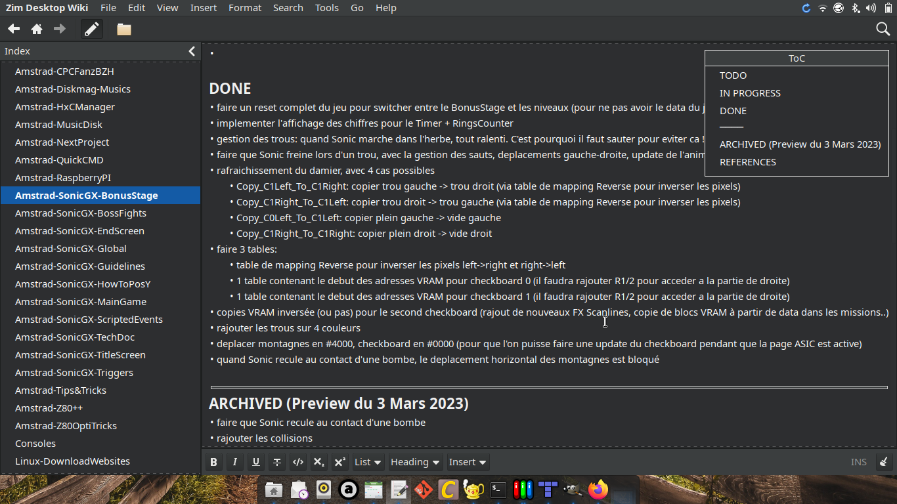Open the home folder in the dock
This screenshot has width=897, height=504.
pyautogui.click(x=274, y=490)
